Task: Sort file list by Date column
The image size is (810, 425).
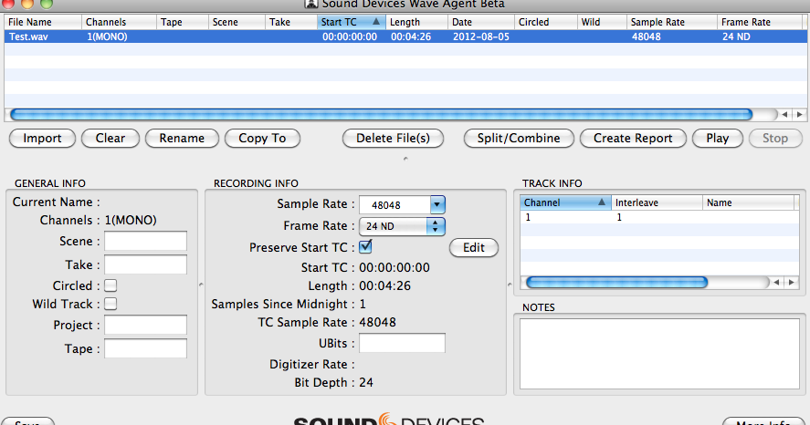Action: coord(481,22)
